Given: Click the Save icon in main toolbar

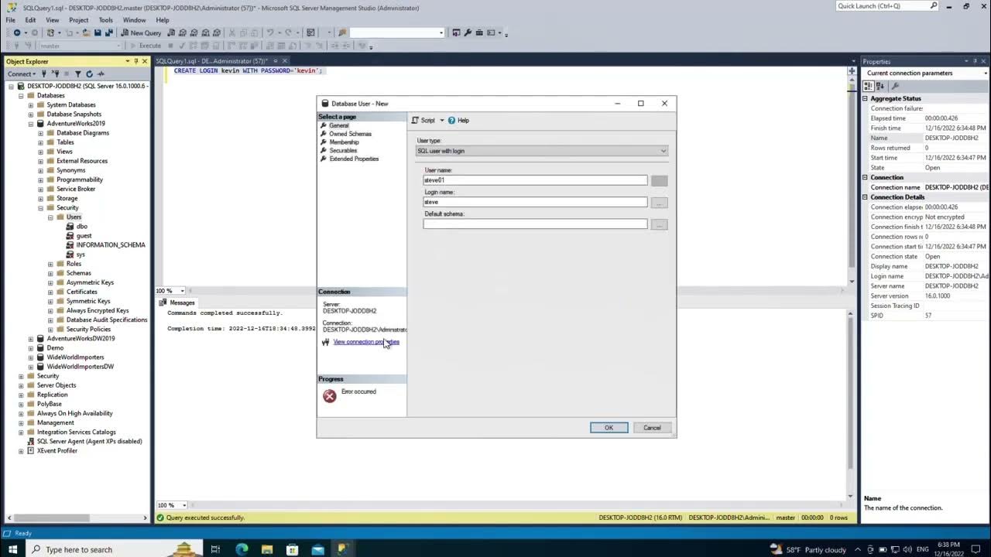Looking at the screenshot, I should pyautogui.click(x=98, y=33).
